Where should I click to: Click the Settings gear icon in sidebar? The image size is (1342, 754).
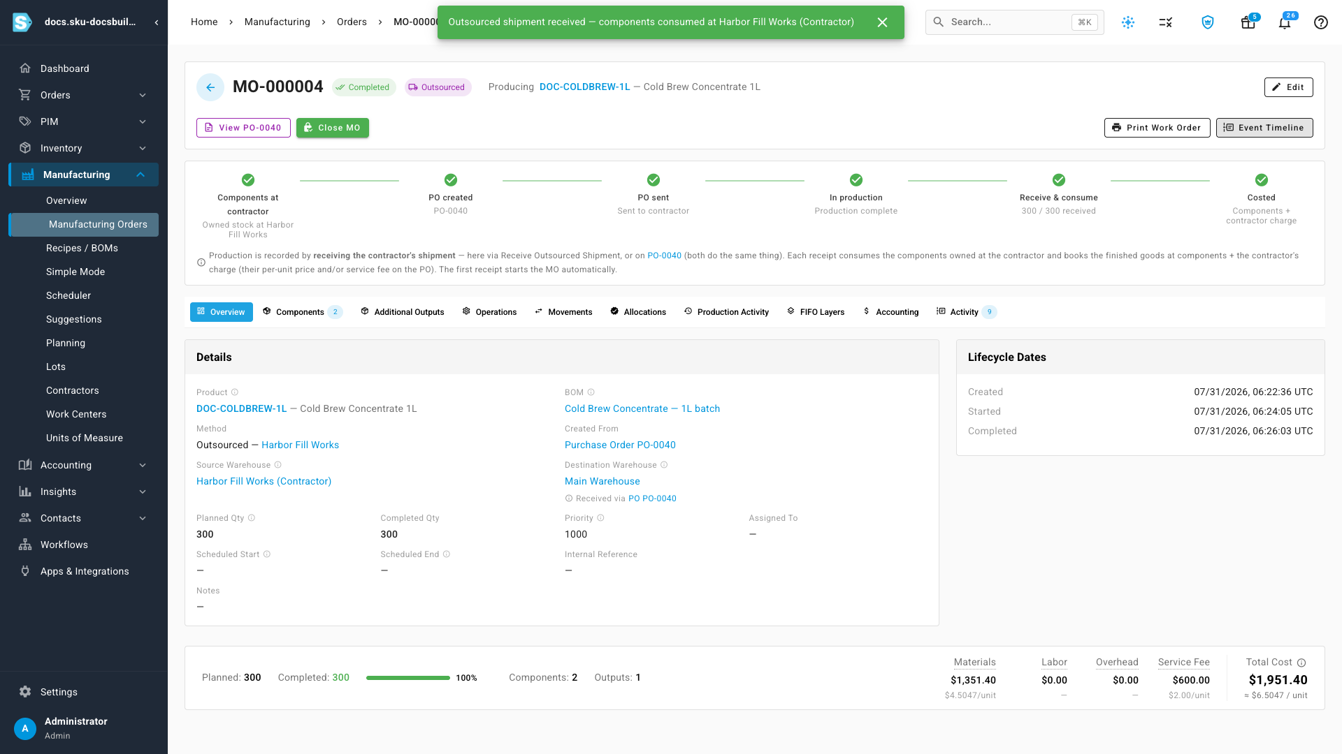pos(25,692)
